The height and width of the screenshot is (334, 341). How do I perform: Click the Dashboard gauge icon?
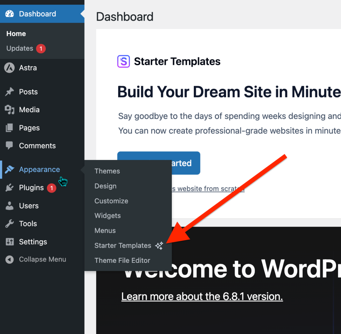coord(10,14)
